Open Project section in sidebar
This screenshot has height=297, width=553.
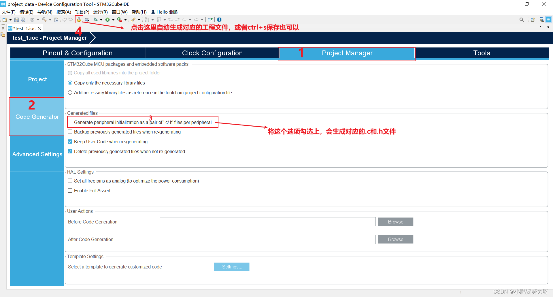[37, 79]
